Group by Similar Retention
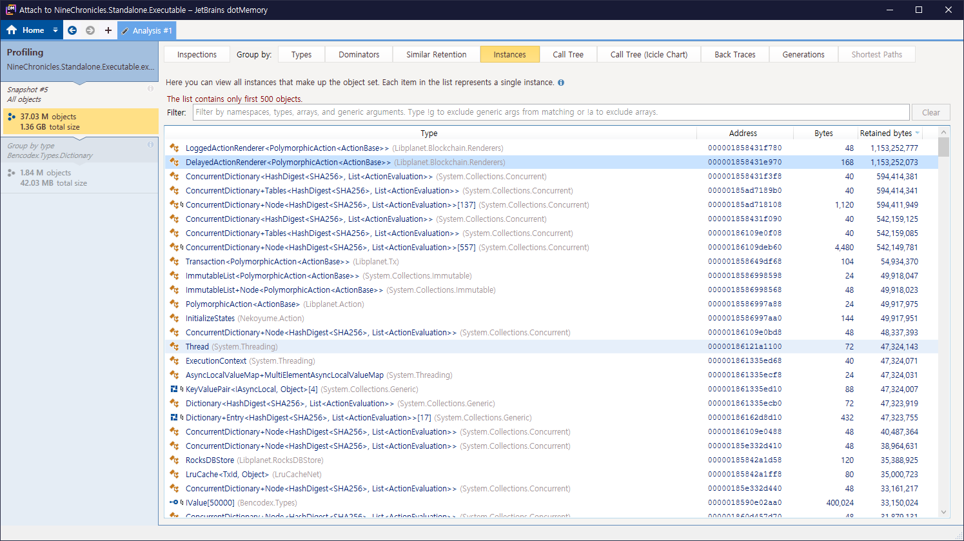Image resolution: width=964 pixels, height=541 pixels. coord(437,55)
